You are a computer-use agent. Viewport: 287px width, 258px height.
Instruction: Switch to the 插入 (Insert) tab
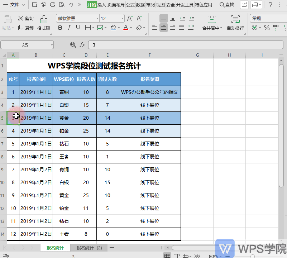click(x=102, y=5)
